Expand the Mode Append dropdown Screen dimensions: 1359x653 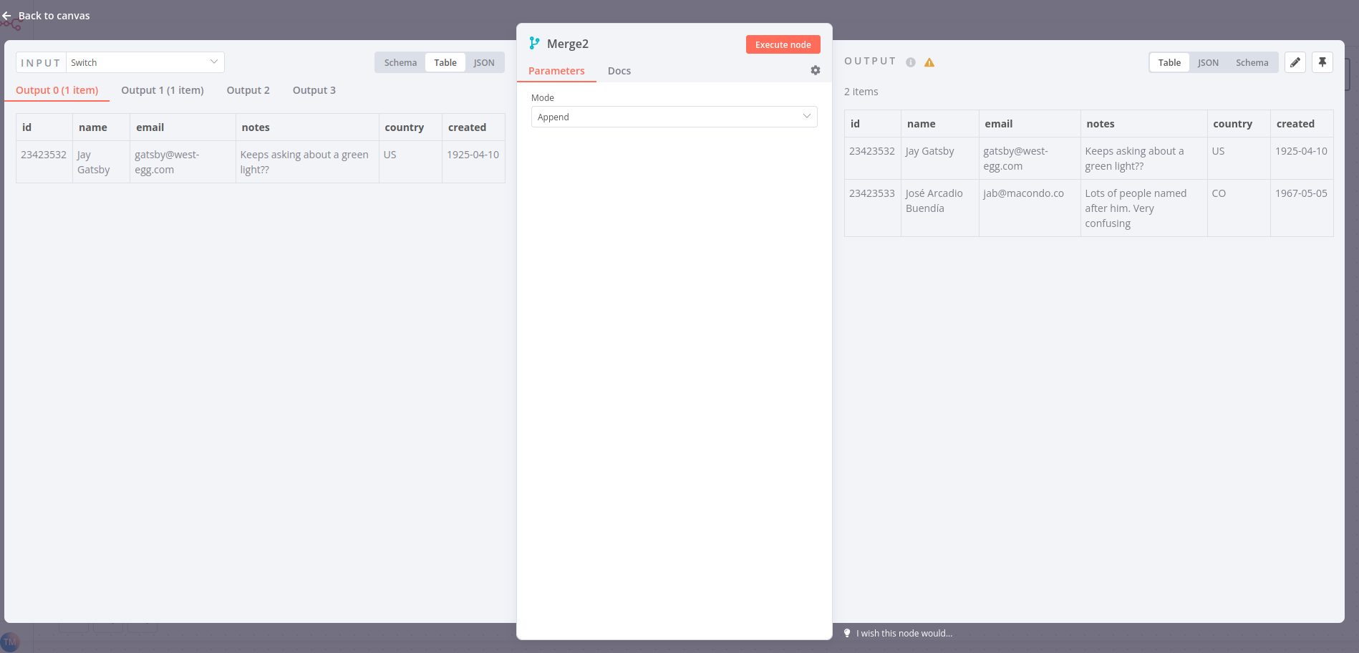coord(674,117)
